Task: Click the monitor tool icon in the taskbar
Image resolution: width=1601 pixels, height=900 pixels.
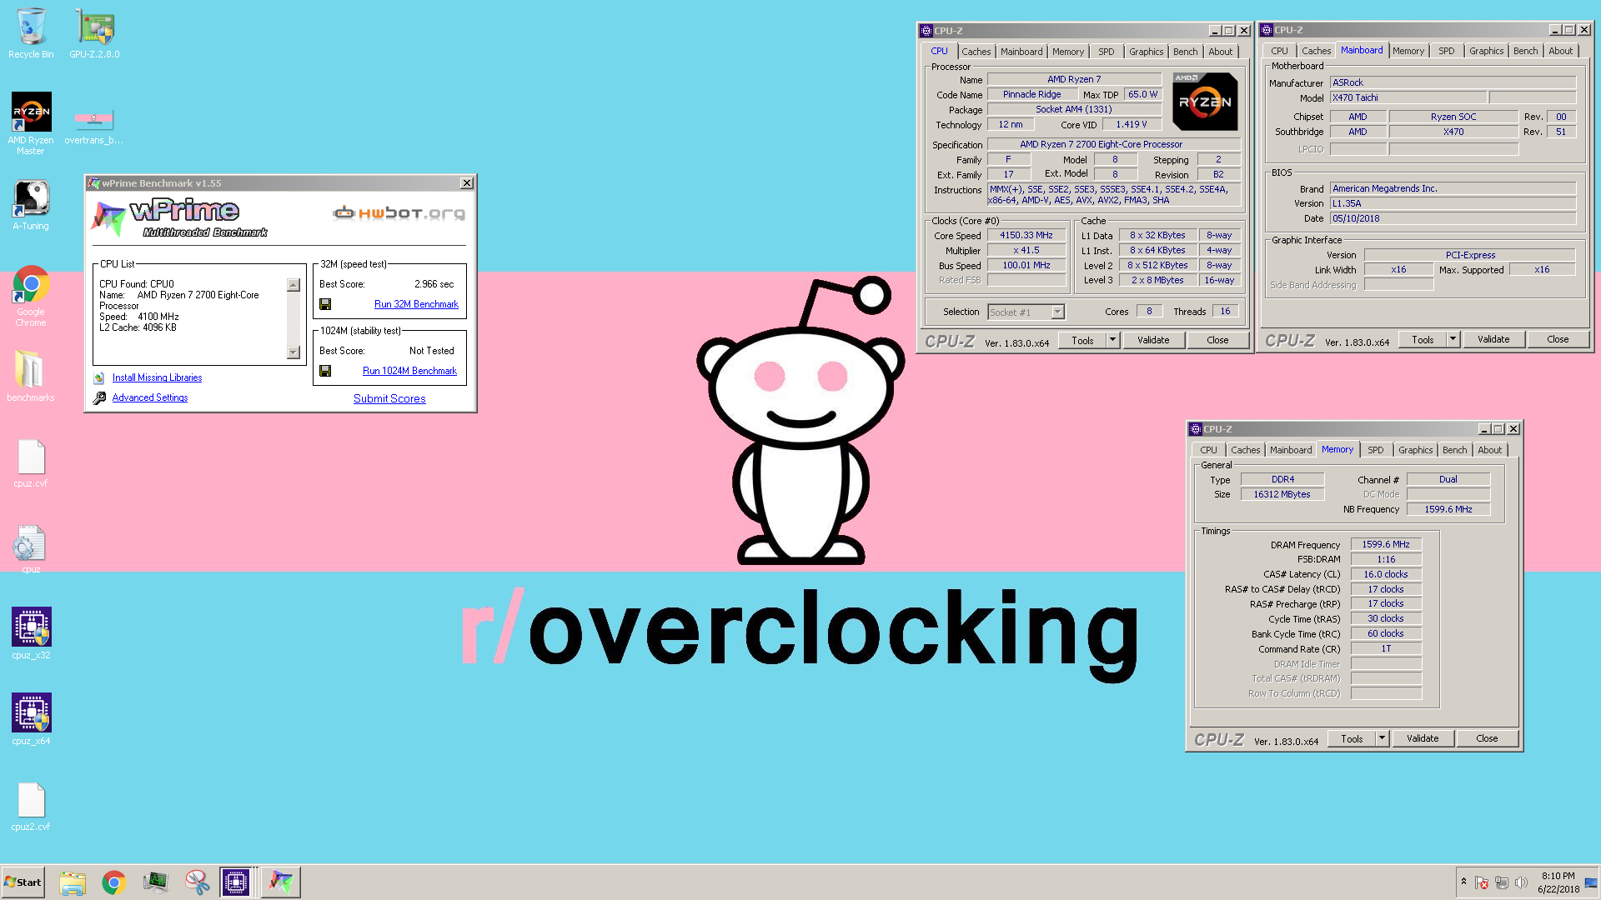Action: 156,882
